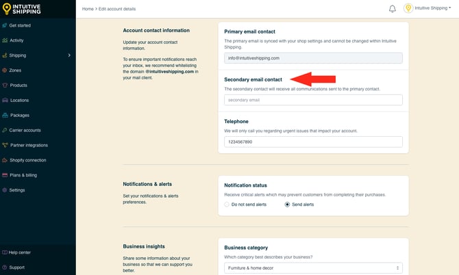
Task: Click Edit account details breadcrumb
Action: pos(117,9)
